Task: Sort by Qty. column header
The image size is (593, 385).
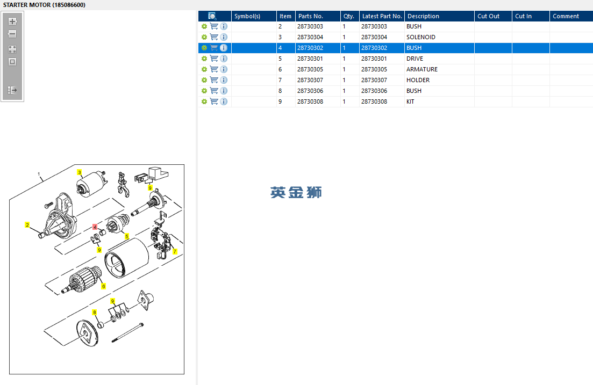Action: coord(350,16)
